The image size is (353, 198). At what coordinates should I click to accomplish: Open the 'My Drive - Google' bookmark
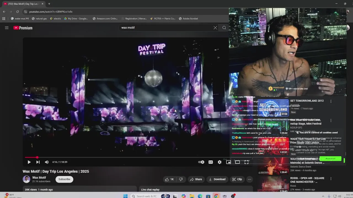(76, 19)
